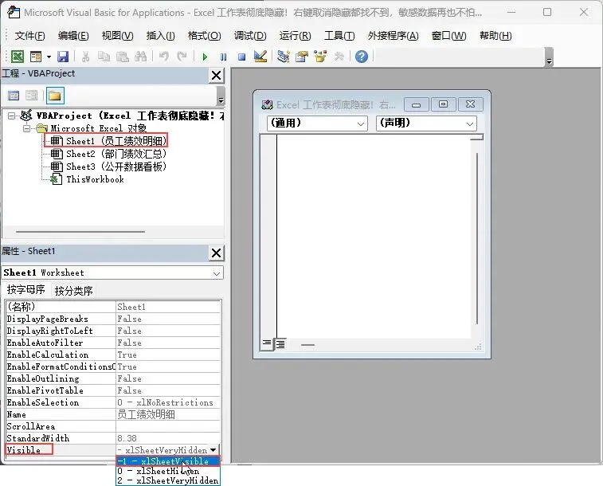Run the macro with green play icon
This screenshot has height=486, width=603.
pyautogui.click(x=205, y=57)
